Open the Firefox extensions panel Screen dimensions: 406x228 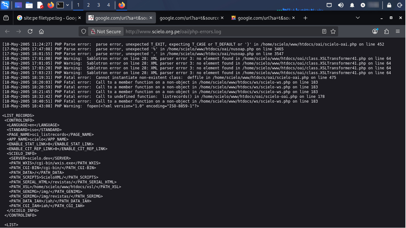pyautogui.click(x=386, y=31)
